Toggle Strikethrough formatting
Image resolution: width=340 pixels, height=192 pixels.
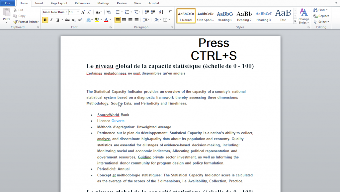point(67,20)
